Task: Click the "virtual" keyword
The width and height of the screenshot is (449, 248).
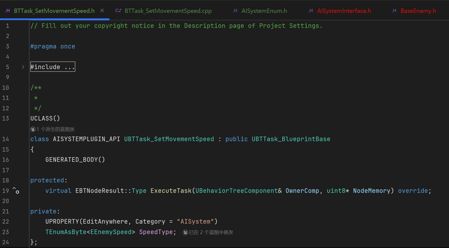Action: click(x=58, y=191)
